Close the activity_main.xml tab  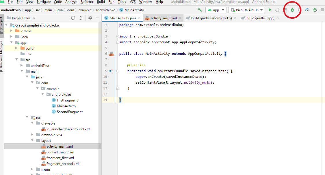[x=180, y=18]
